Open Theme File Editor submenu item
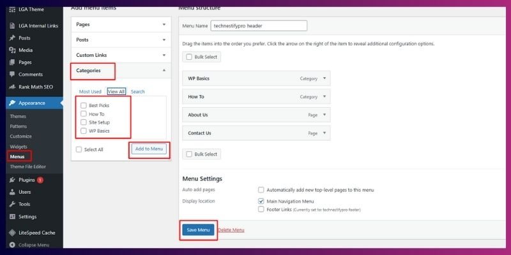The width and height of the screenshot is (511, 255). pos(27,166)
